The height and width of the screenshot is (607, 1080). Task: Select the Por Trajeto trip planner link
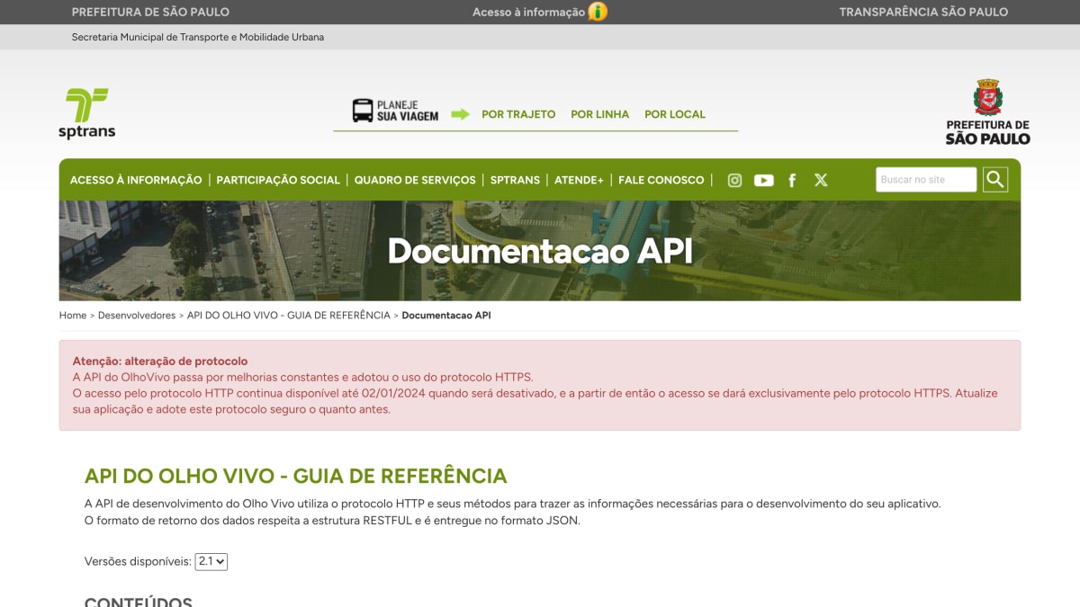pos(518,114)
